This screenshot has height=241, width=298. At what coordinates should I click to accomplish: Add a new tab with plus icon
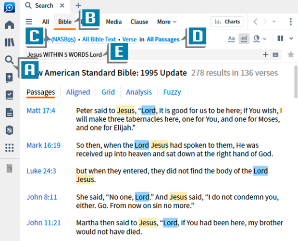[x=78, y=6]
